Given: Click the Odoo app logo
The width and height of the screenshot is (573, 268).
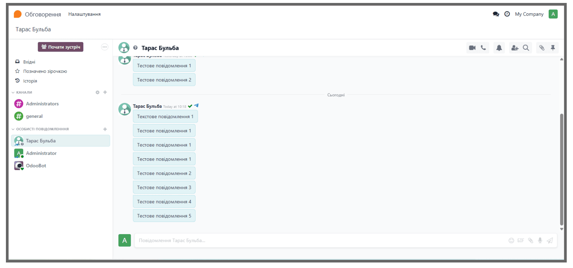Looking at the screenshot, I should 18,14.
